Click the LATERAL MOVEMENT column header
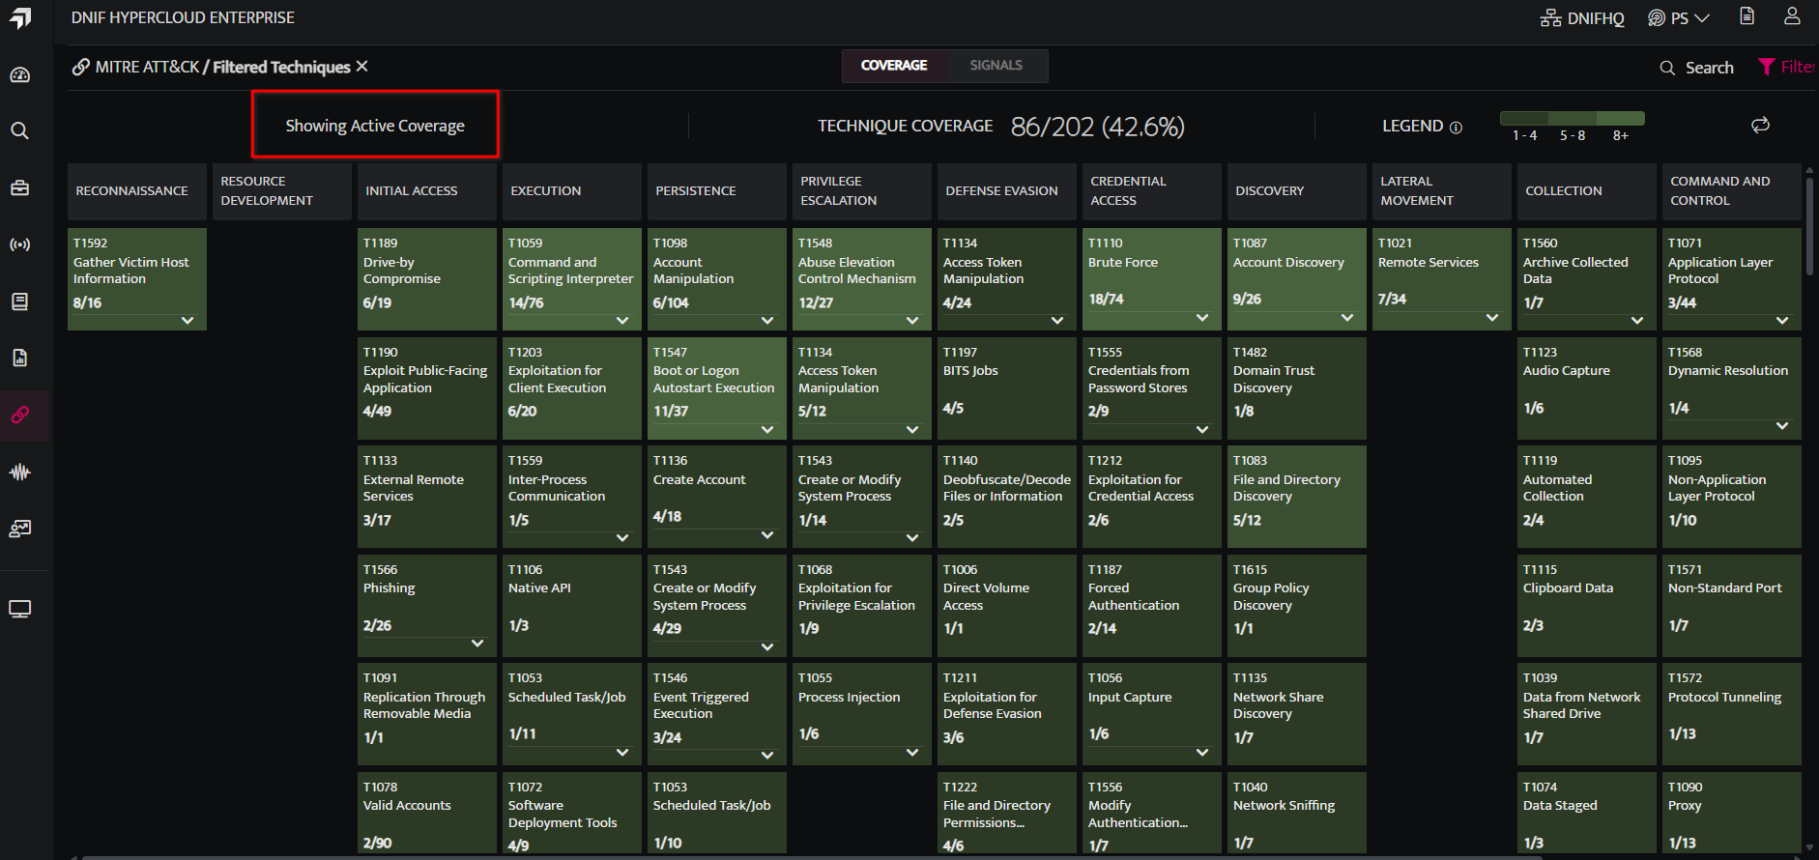 1442,191
